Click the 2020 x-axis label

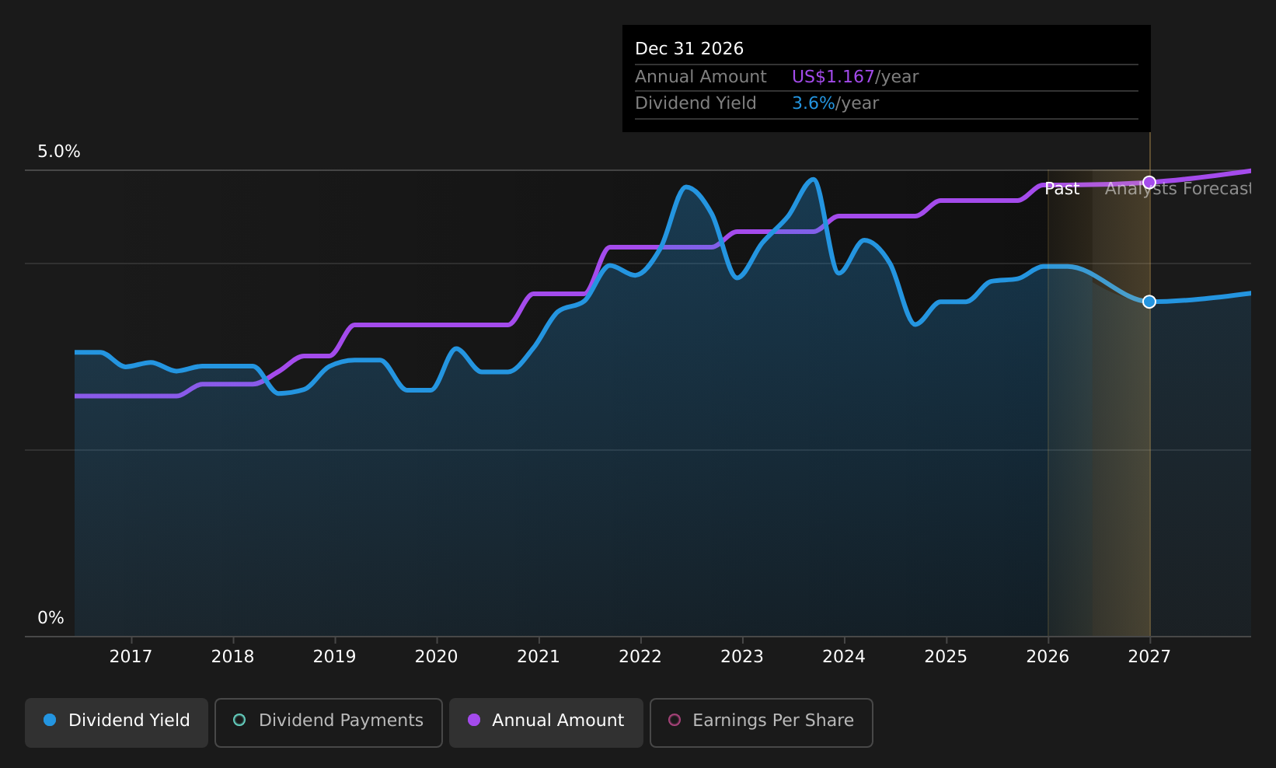click(x=436, y=657)
